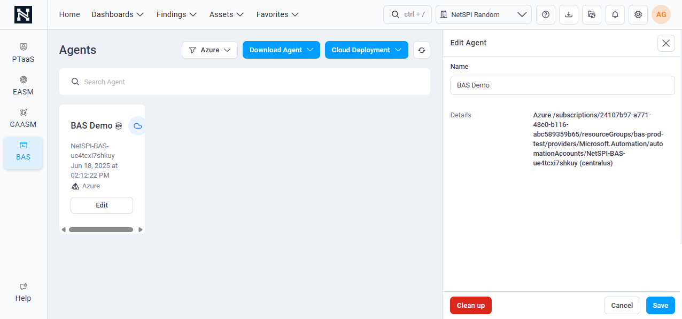The width and height of the screenshot is (682, 319).
Task: Click the Azure subscription details text
Action: [598, 139]
